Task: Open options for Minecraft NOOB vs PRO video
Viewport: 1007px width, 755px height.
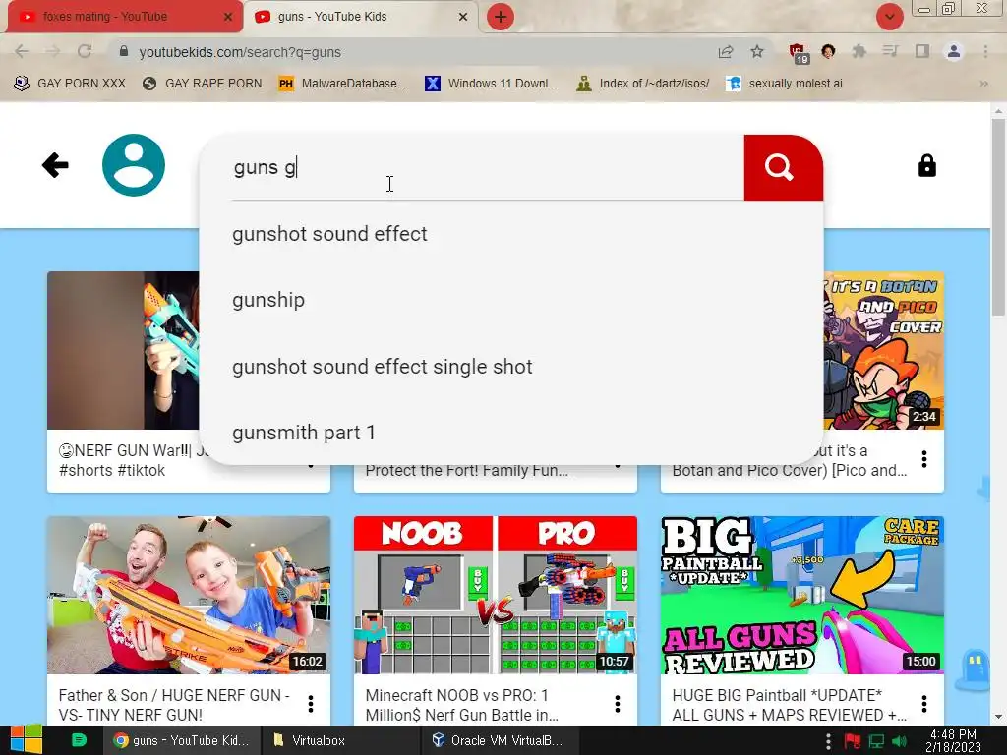Action: [618, 704]
